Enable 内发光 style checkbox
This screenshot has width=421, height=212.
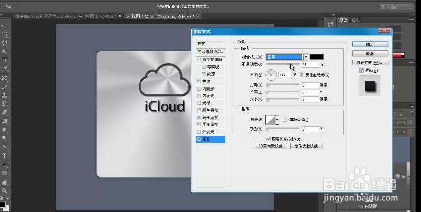pos(199,95)
